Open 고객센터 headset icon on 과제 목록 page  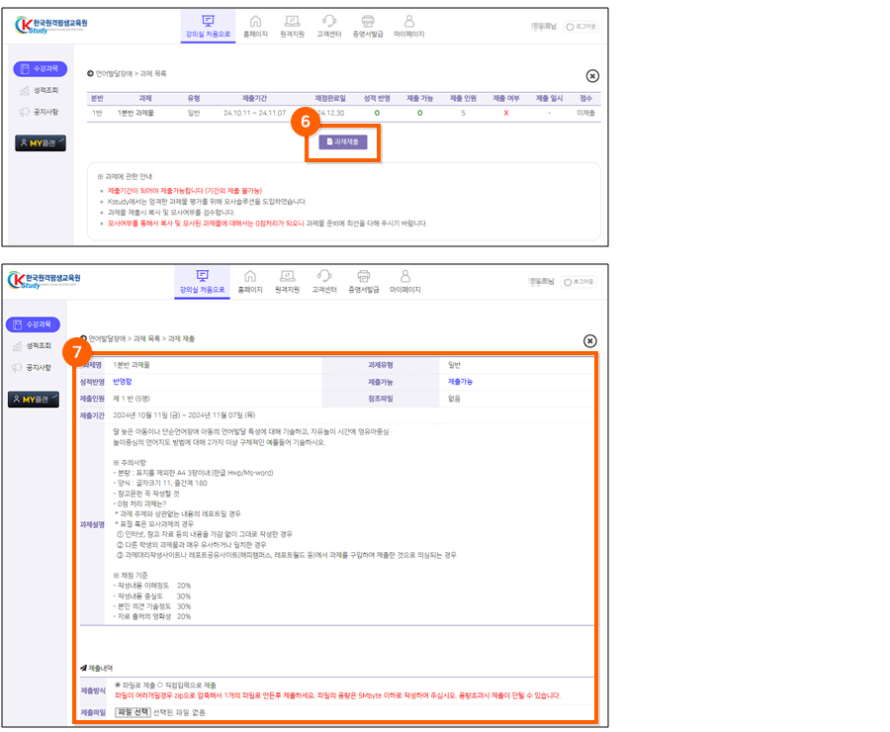tap(327, 26)
